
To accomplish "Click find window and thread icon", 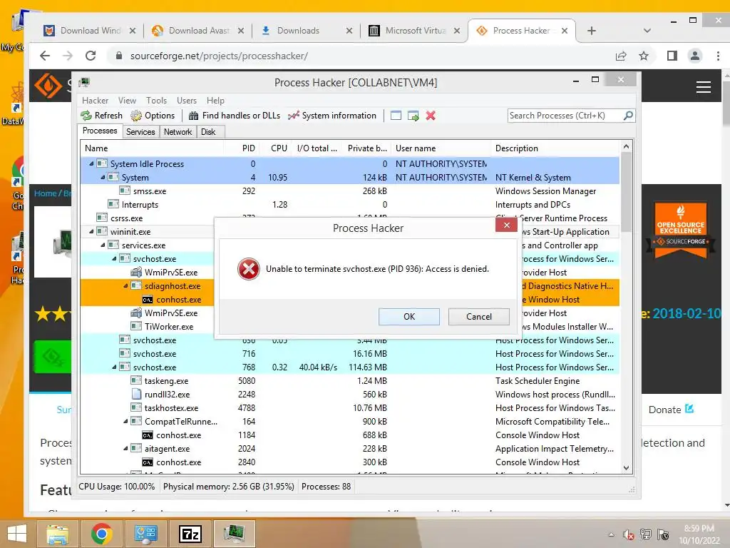I will tap(413, 116).
